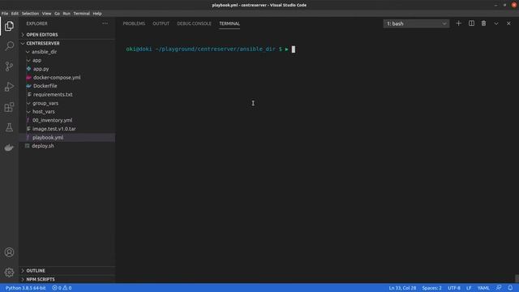Select Python 3.8.5 64-bit interpreter

click(25, 288)
